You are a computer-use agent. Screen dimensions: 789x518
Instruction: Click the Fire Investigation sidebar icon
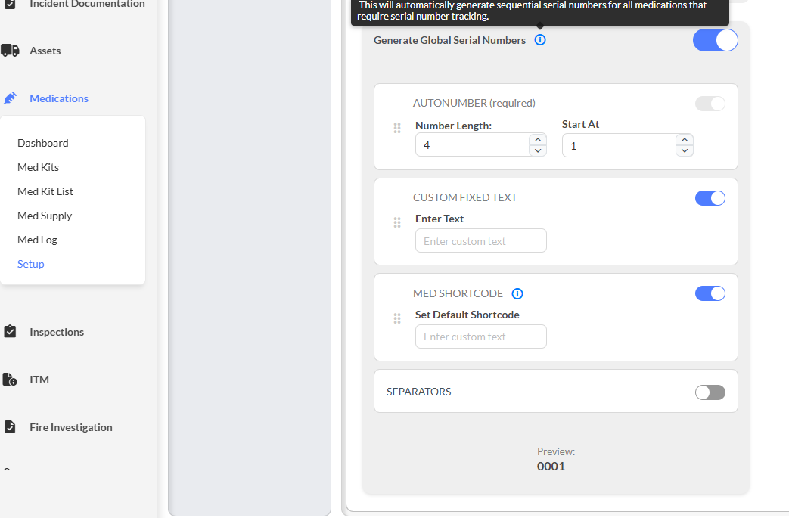click(x=10, y=427)
